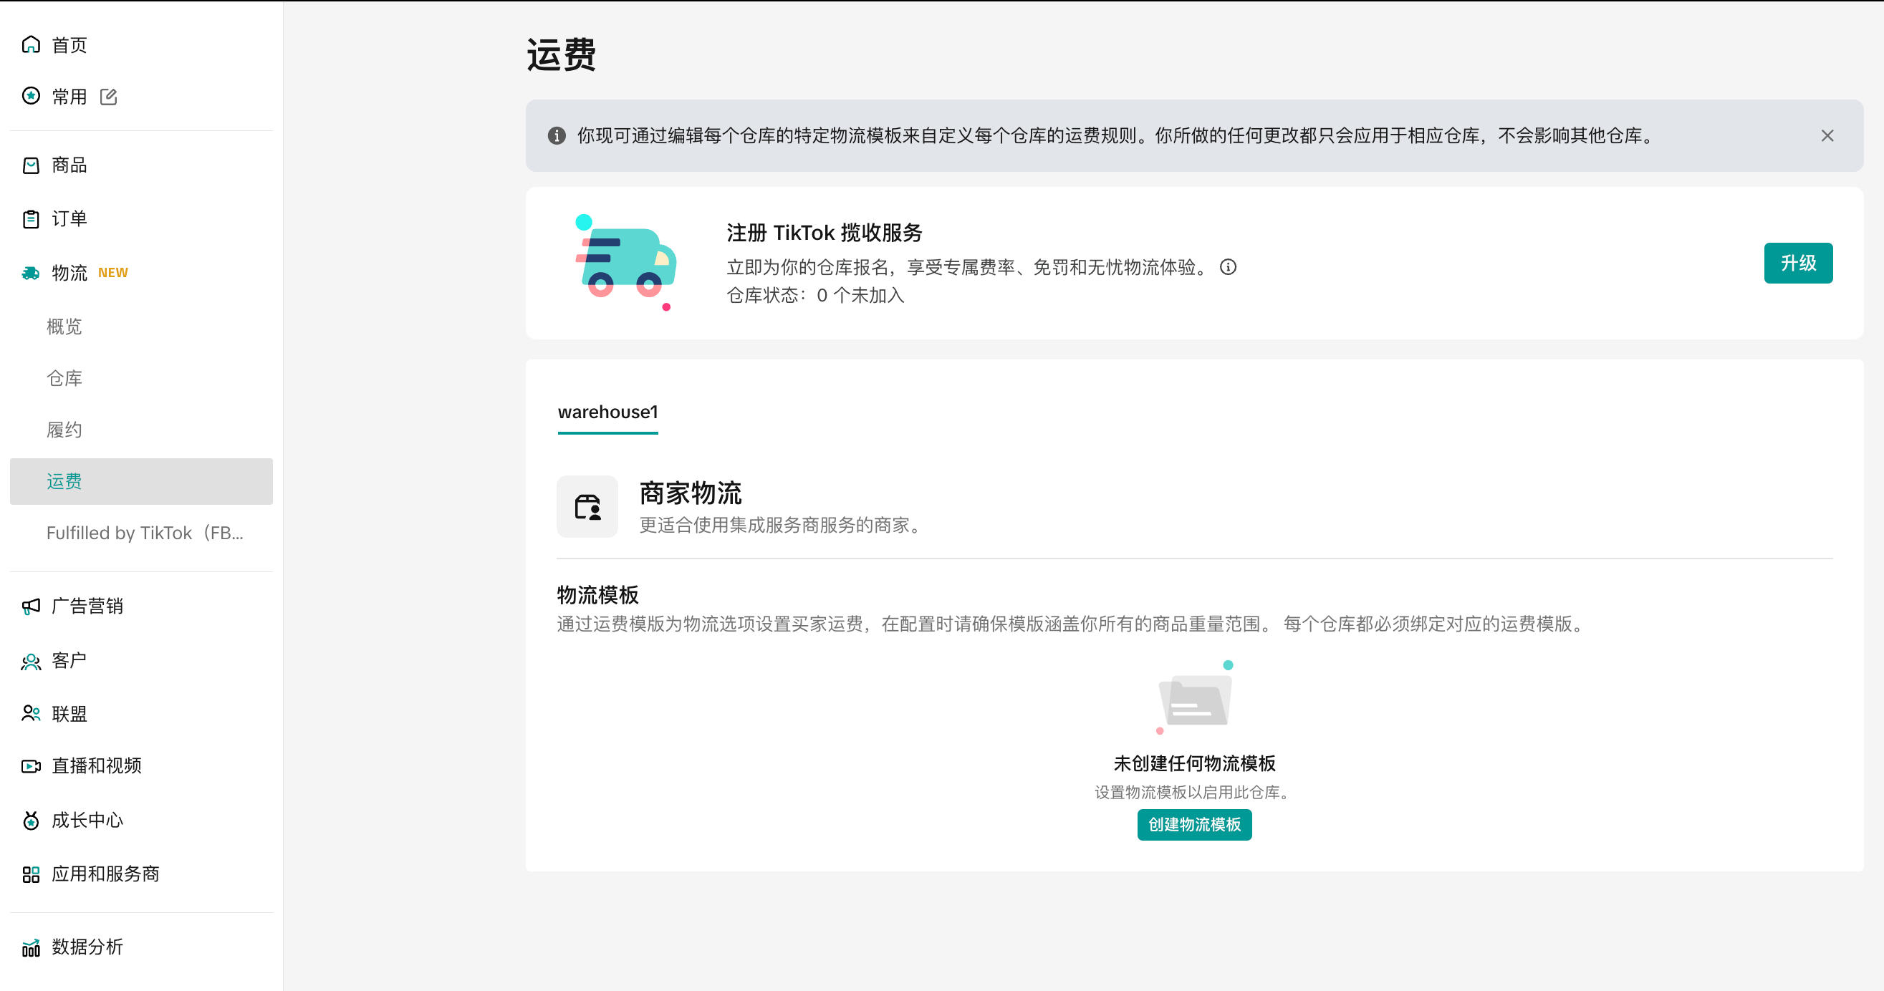Click the 商品 products bag icon

31,165
